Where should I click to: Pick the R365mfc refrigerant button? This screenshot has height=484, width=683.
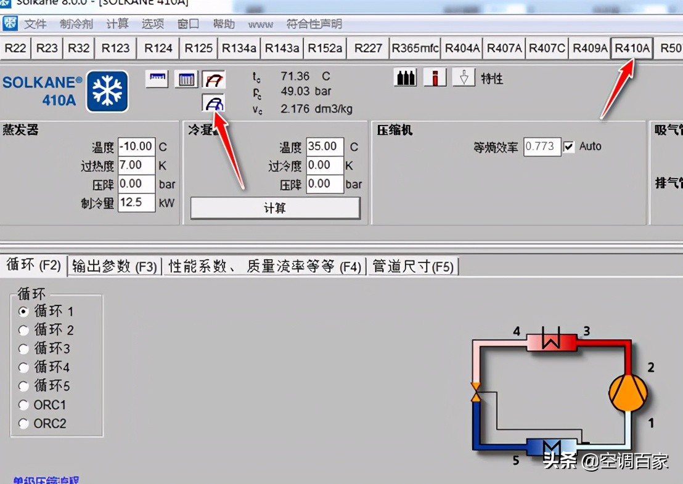[415, 48]
